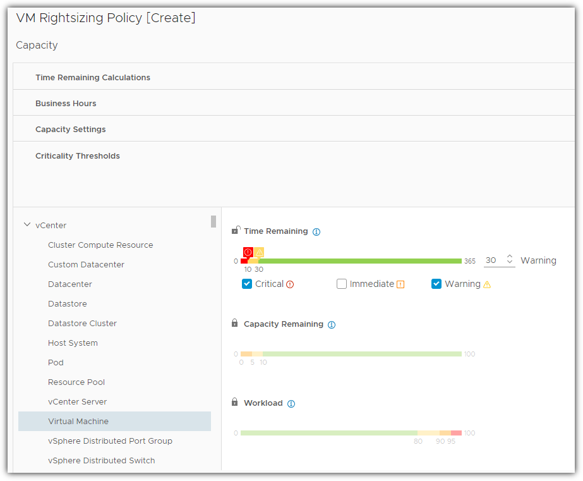583x481 pixels.
Task: Collapse the vCenter tree node
Action: click(x=27, y=225)
